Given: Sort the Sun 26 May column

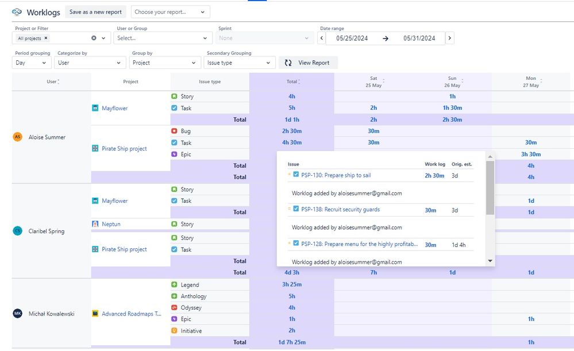Looking at the screenshot, I should click(463, 82).
